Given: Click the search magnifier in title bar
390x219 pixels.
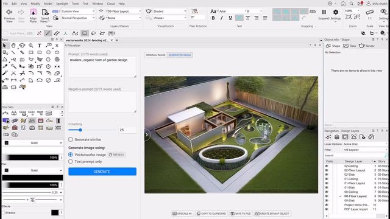Looking at the screenshot, I should click(352, 4).
